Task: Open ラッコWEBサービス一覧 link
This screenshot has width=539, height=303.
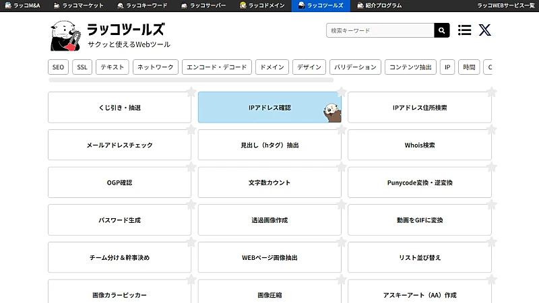Action: pyautogui.click(x=506, y=5)
